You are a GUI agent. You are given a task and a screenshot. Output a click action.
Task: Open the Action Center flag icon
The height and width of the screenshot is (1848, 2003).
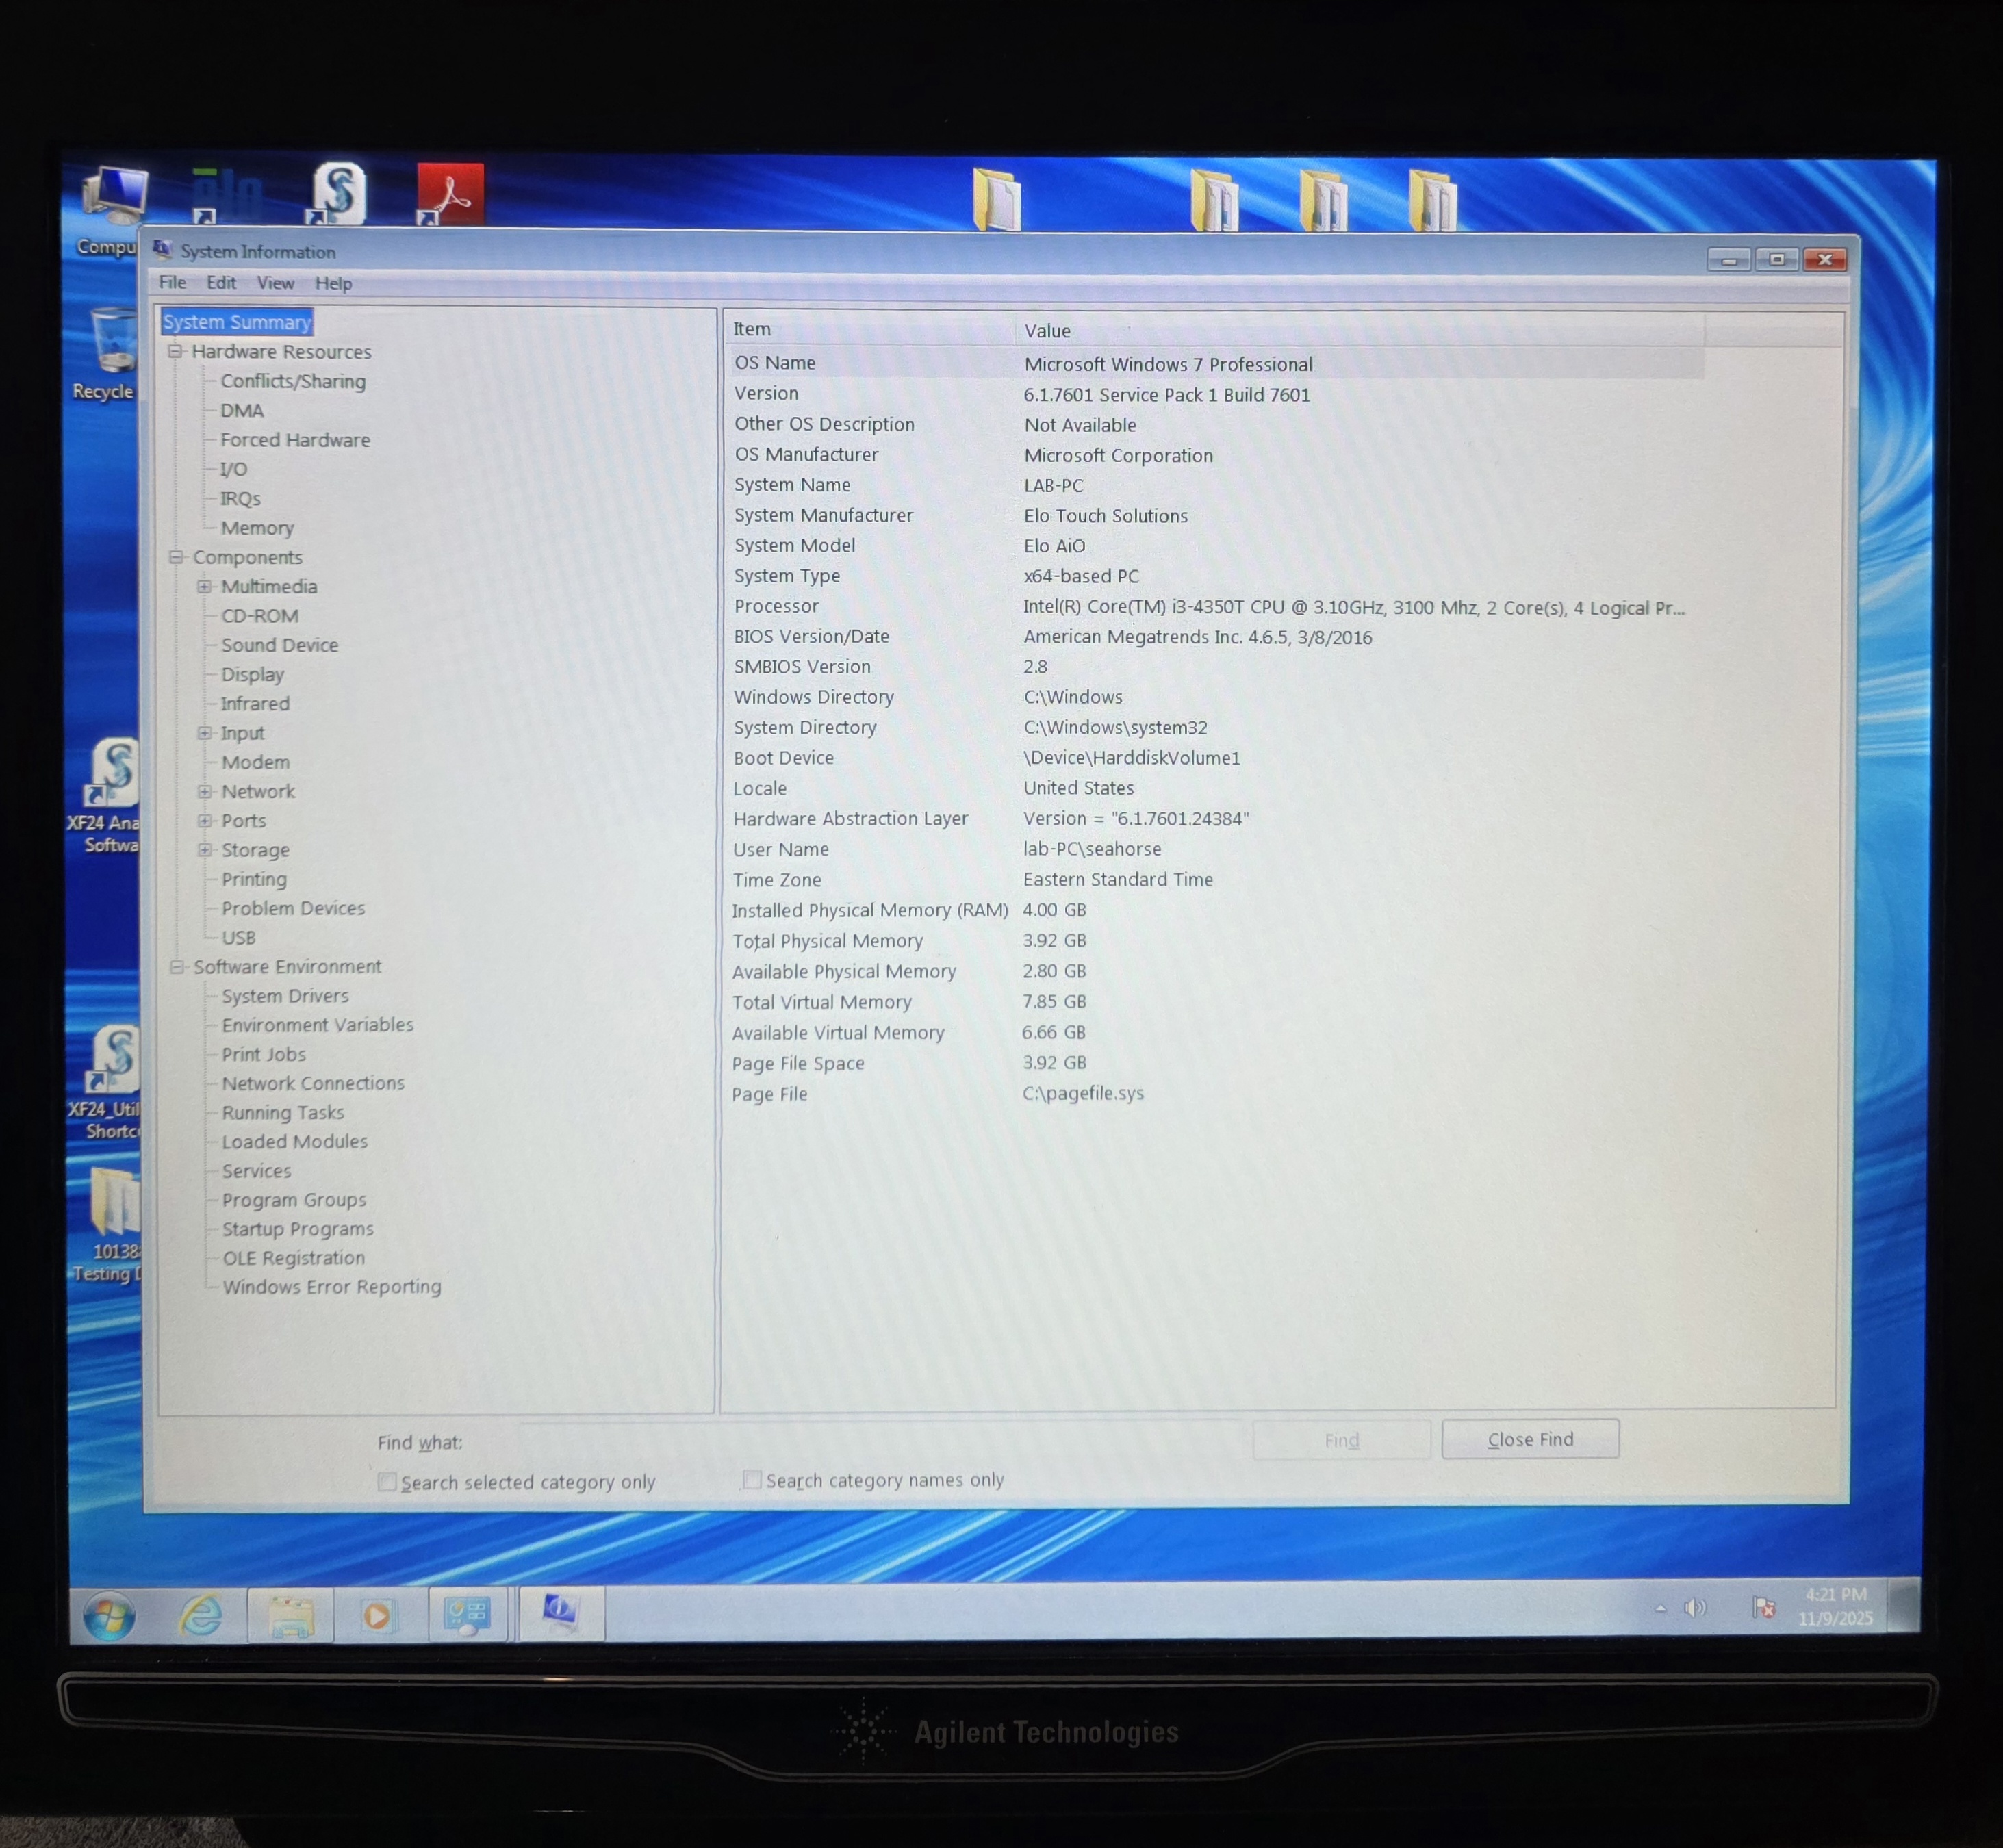(x=1763, y=1607)
